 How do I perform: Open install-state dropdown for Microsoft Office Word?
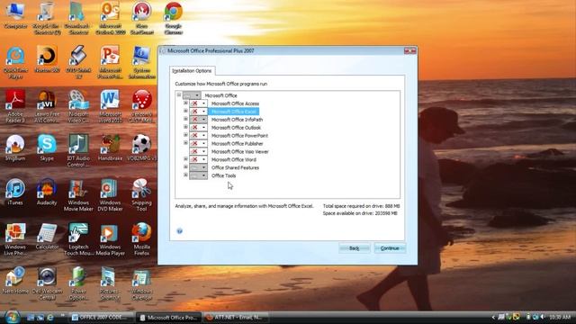[x=198, y=159]
